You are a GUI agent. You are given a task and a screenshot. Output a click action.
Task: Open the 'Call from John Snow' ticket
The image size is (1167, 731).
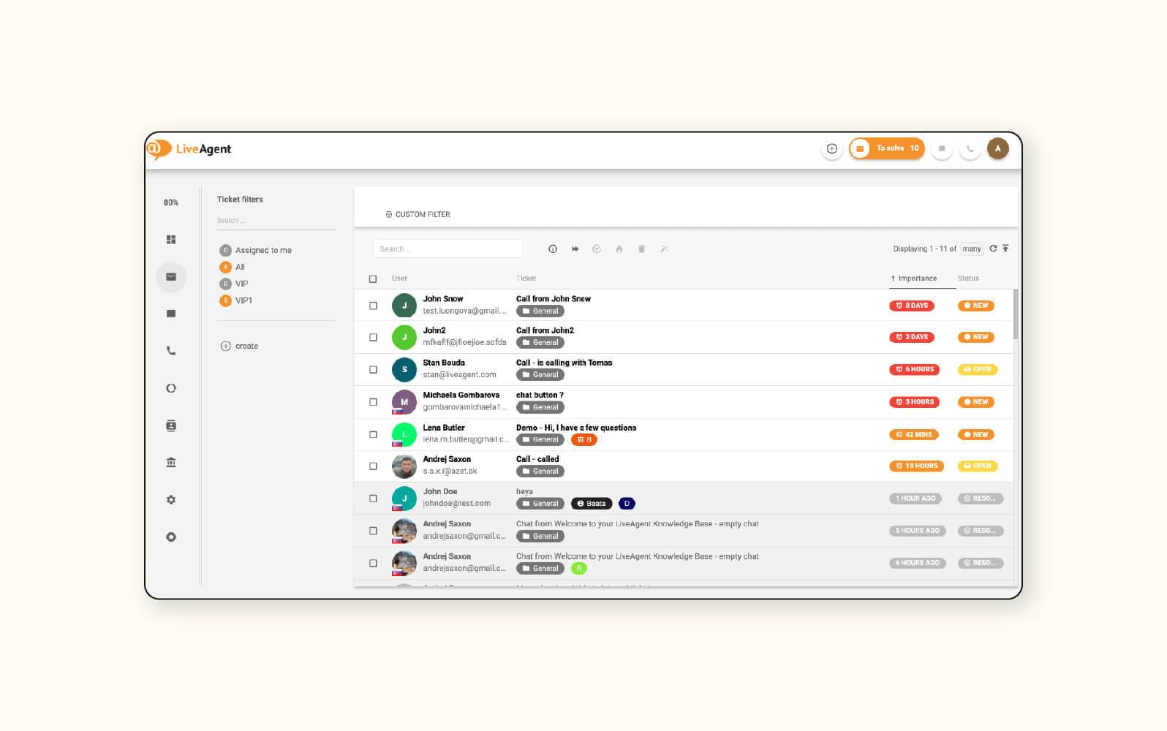(554, 299)
